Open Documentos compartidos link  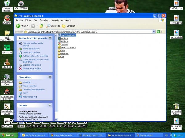click(x=34, y=90)
